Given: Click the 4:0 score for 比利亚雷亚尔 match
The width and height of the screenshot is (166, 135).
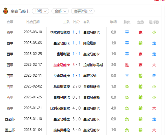Looking at the screenshot, I should 77,108.
